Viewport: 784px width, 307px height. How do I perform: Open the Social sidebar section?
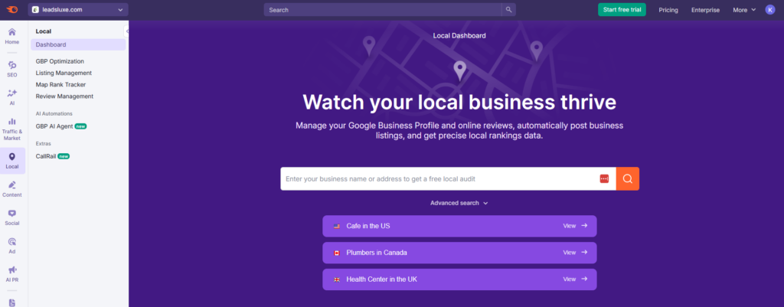point(12,217)
